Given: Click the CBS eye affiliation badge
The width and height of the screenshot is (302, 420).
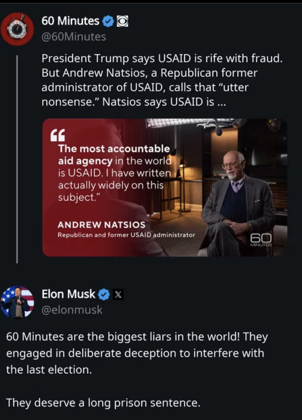Looking at the screenshot, I should tap(122, 21).
